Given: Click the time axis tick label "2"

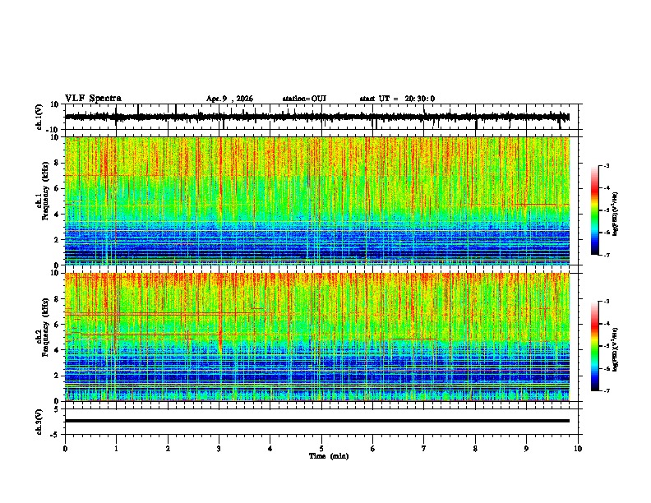Looking at the screenshot, I should (x=168, y=449).
